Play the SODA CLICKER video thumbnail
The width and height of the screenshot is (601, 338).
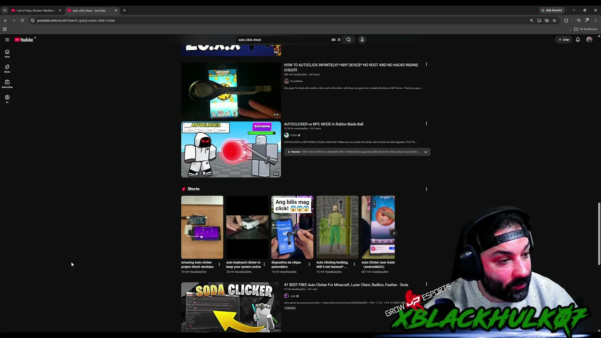coord(231,307)
